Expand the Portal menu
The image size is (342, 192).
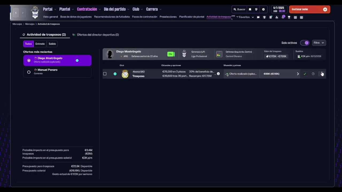[50, 9]
